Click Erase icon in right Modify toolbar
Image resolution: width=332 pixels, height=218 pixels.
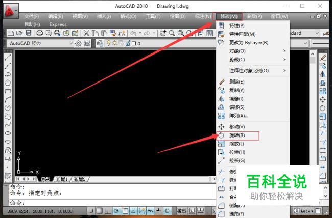coord(323,57)
